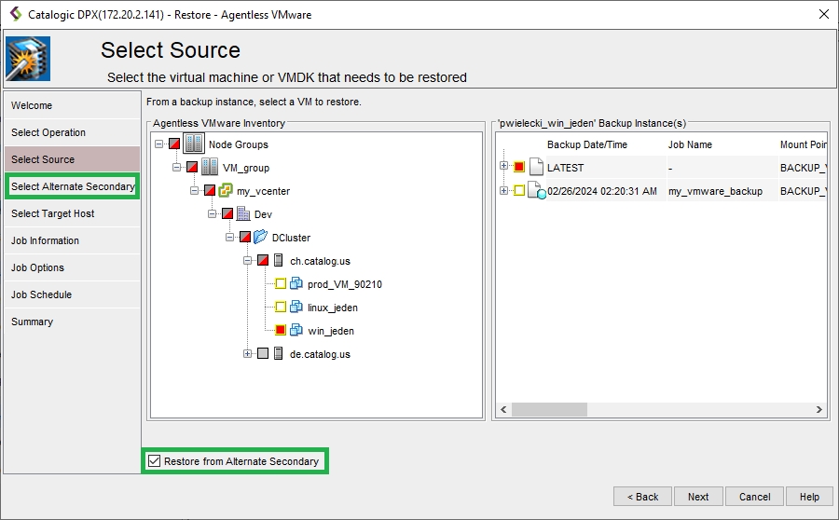Expand the de.catalog.us host node
Screen dimensions: 839x520
(x=248, y=354)
